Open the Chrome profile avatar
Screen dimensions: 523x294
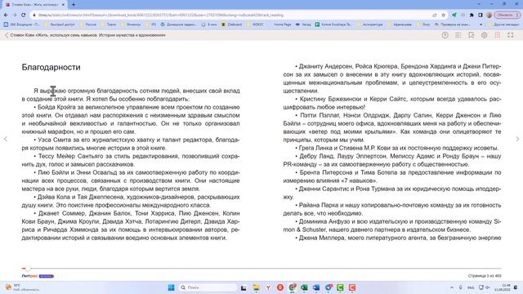pyautogui.click(x=489, y=15)
